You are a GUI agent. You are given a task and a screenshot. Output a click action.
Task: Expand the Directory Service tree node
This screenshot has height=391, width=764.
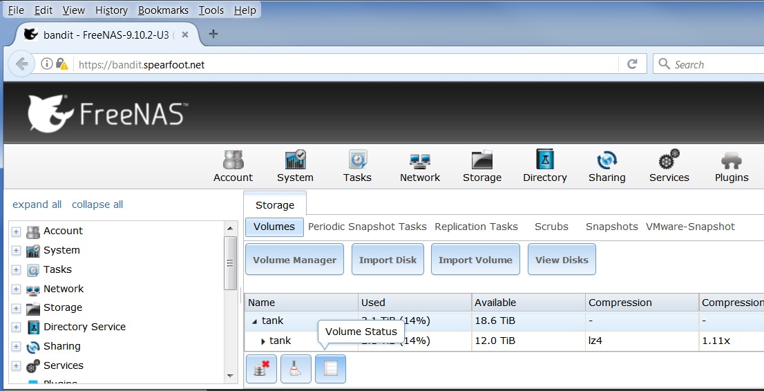click(16, 327)
